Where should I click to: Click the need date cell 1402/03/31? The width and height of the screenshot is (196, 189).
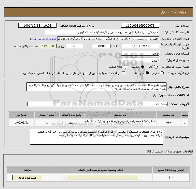(21, 123)
